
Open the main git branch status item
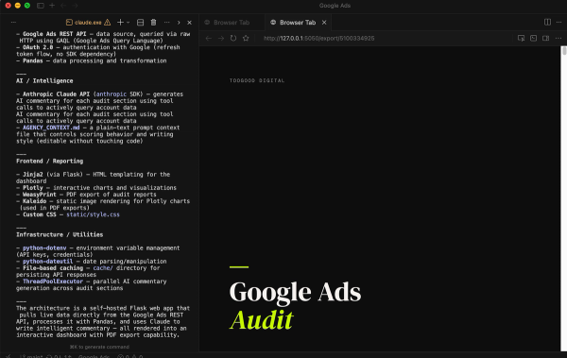(32, 356)
